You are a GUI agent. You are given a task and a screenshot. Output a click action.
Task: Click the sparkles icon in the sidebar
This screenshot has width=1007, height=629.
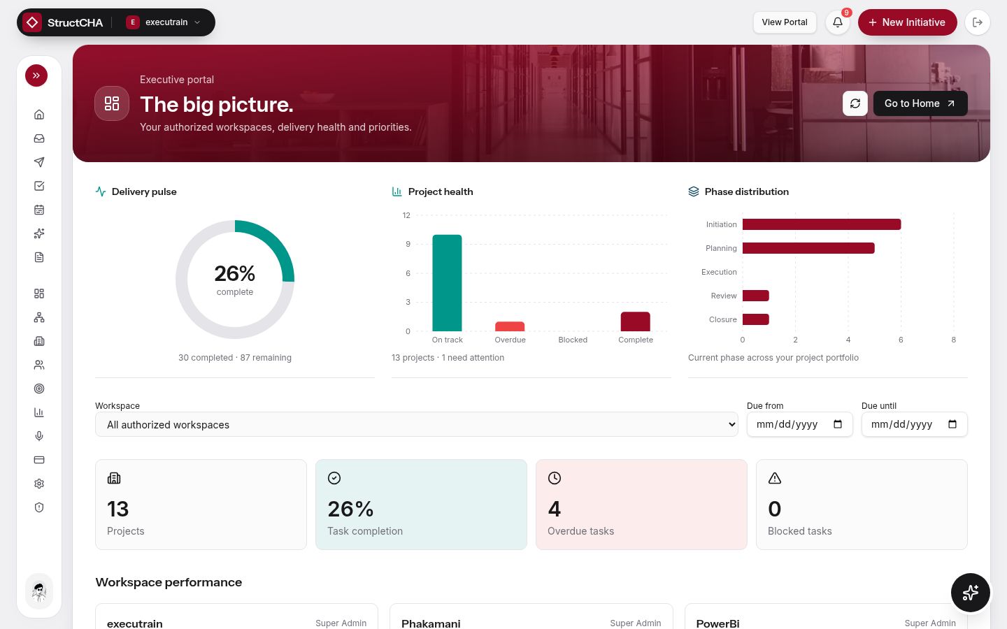click(x=39, y=233)
